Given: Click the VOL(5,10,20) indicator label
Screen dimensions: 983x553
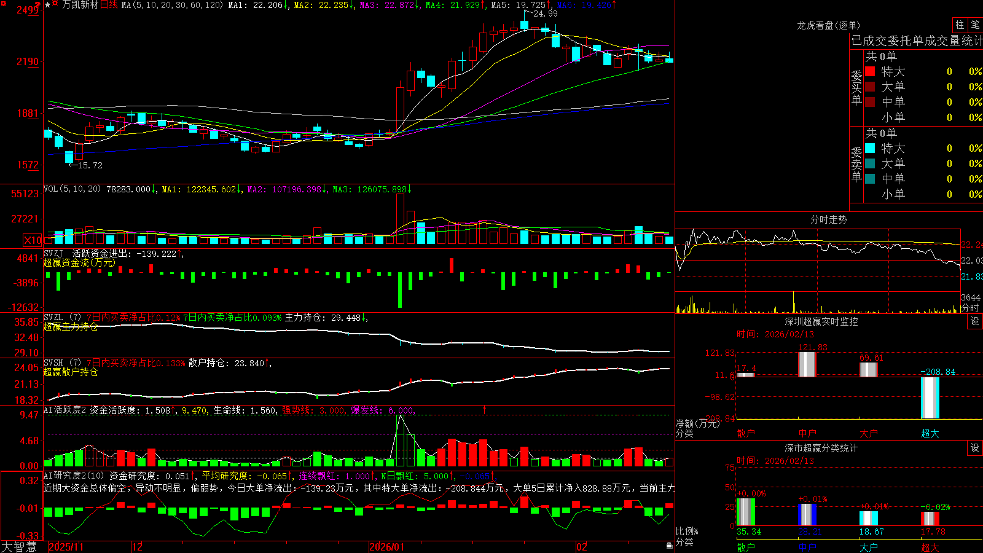Looking at the screenshot, I should 72,189.
